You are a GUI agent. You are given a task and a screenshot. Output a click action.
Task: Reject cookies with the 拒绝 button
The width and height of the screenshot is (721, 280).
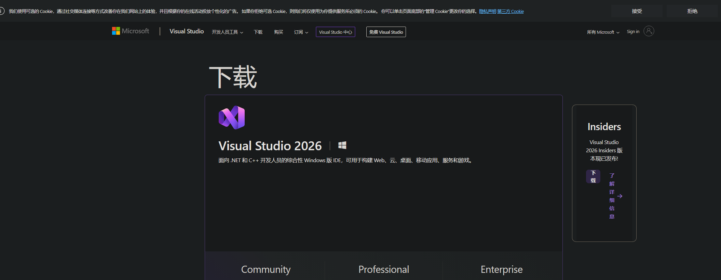click(x=692, y=11)
